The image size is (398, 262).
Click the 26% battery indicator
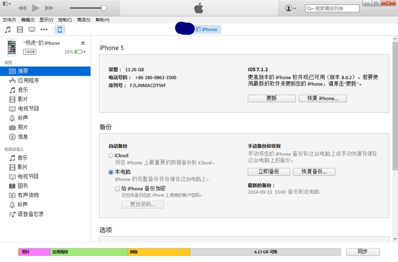pyautogui.click(x=75, y=52)
